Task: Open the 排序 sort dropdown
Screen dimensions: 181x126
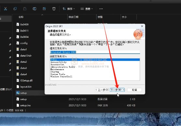Action: [69, 9]
